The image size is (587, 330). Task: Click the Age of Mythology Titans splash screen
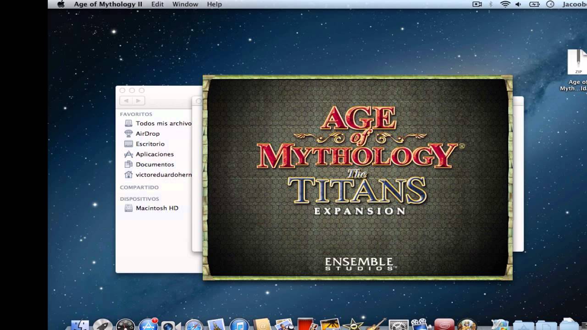click(358, 178)
